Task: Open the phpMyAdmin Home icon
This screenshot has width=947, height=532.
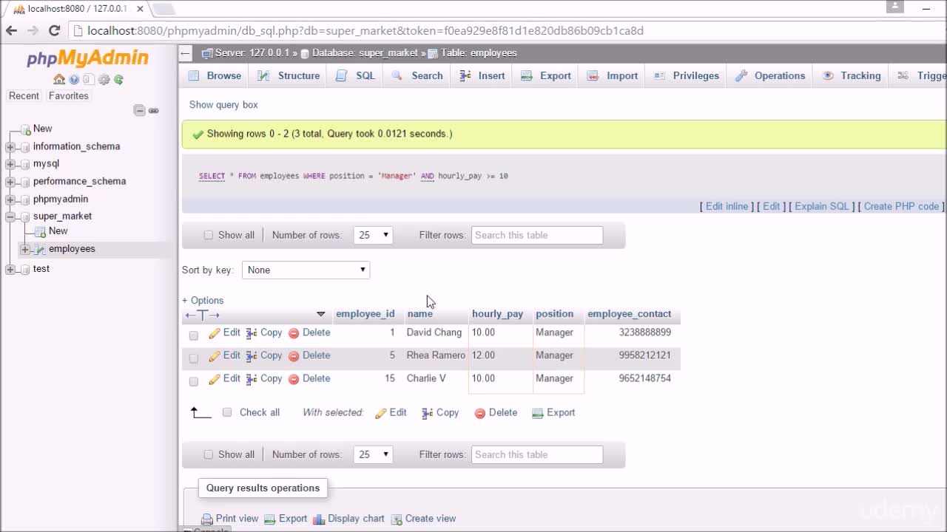Action: pyautogui.click(x=59, y=80)
